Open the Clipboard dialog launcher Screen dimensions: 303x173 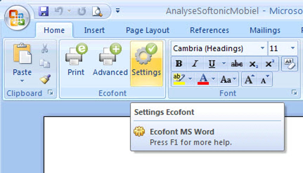click(50, 93)
